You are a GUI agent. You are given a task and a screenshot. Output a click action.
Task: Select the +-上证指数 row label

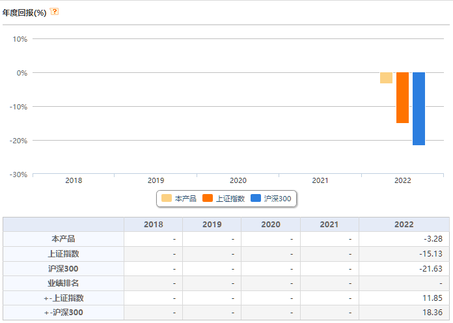tap(63, 298)
